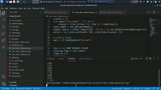Viewport: 161px width, 90px height.
Task: Select real_time_detector2.py in explorer tree
Action: [x=25, y=51]
